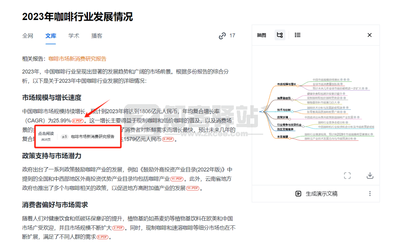Open the list view in the 脑图 panel
Viewport: 394px width, 244px height.
click(297, 35)
